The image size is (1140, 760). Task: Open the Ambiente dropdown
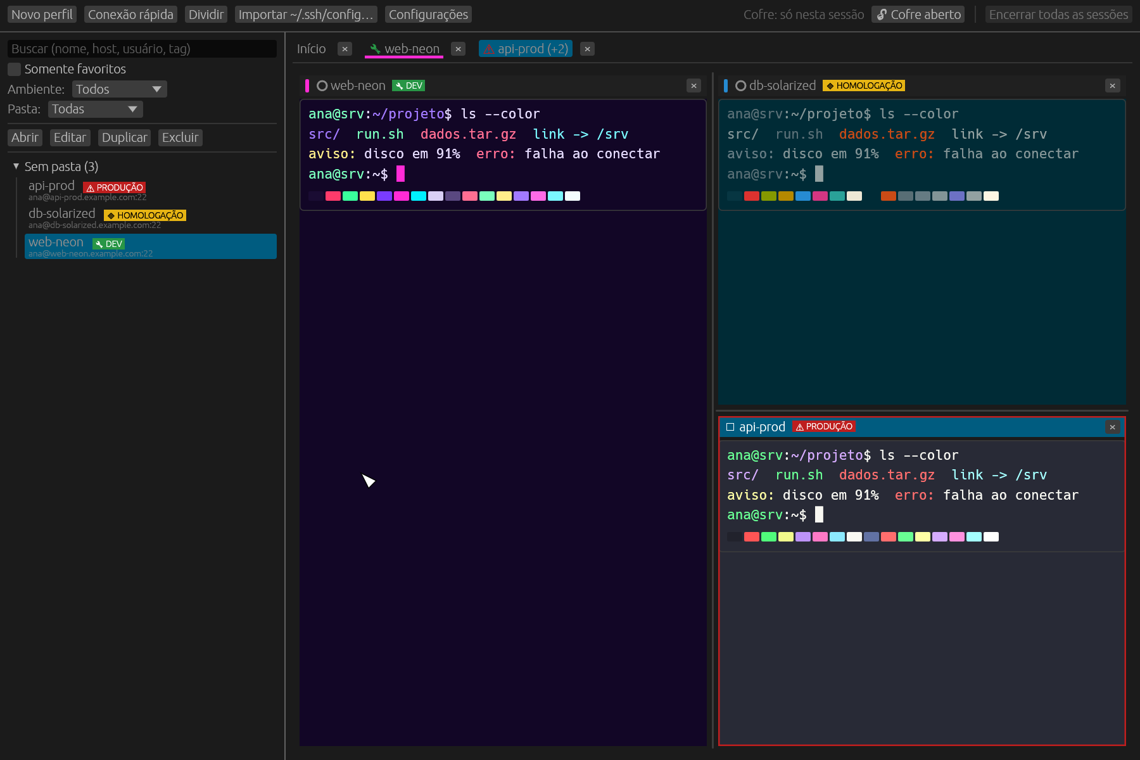119,89
